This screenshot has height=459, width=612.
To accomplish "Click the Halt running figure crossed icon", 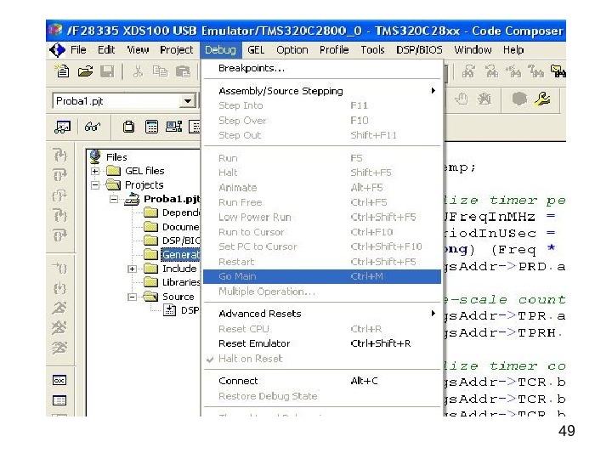I will (59, 327).
